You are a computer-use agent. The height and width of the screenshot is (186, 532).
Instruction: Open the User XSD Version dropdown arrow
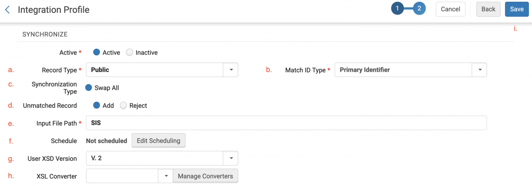coord(231,159)
